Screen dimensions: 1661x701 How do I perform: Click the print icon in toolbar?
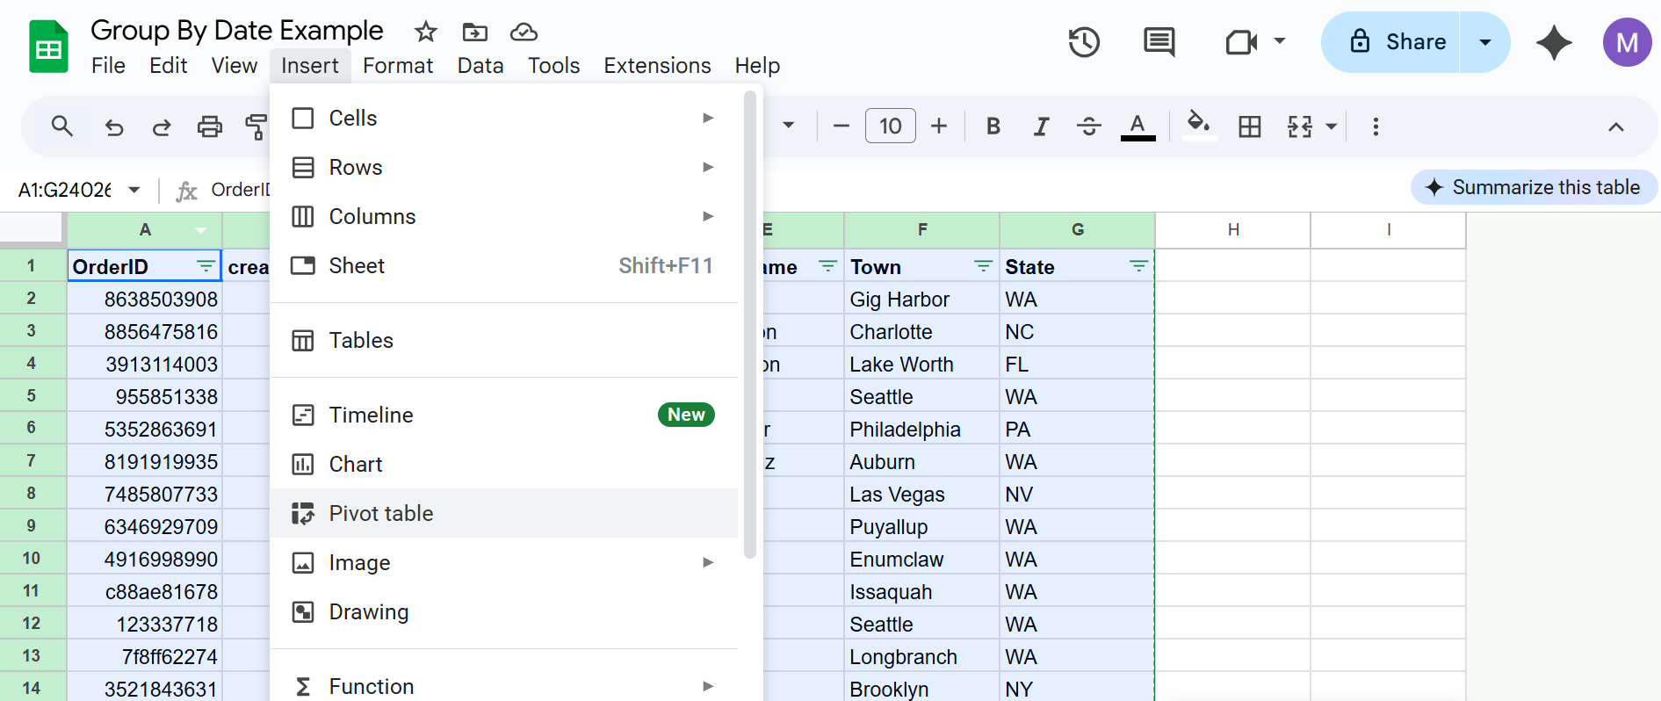[x=209, y=126]
